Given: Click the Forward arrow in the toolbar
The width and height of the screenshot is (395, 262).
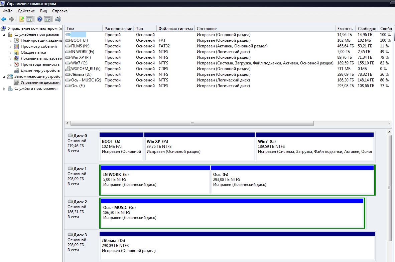Looking at the screenshot, I should [11, 19].
